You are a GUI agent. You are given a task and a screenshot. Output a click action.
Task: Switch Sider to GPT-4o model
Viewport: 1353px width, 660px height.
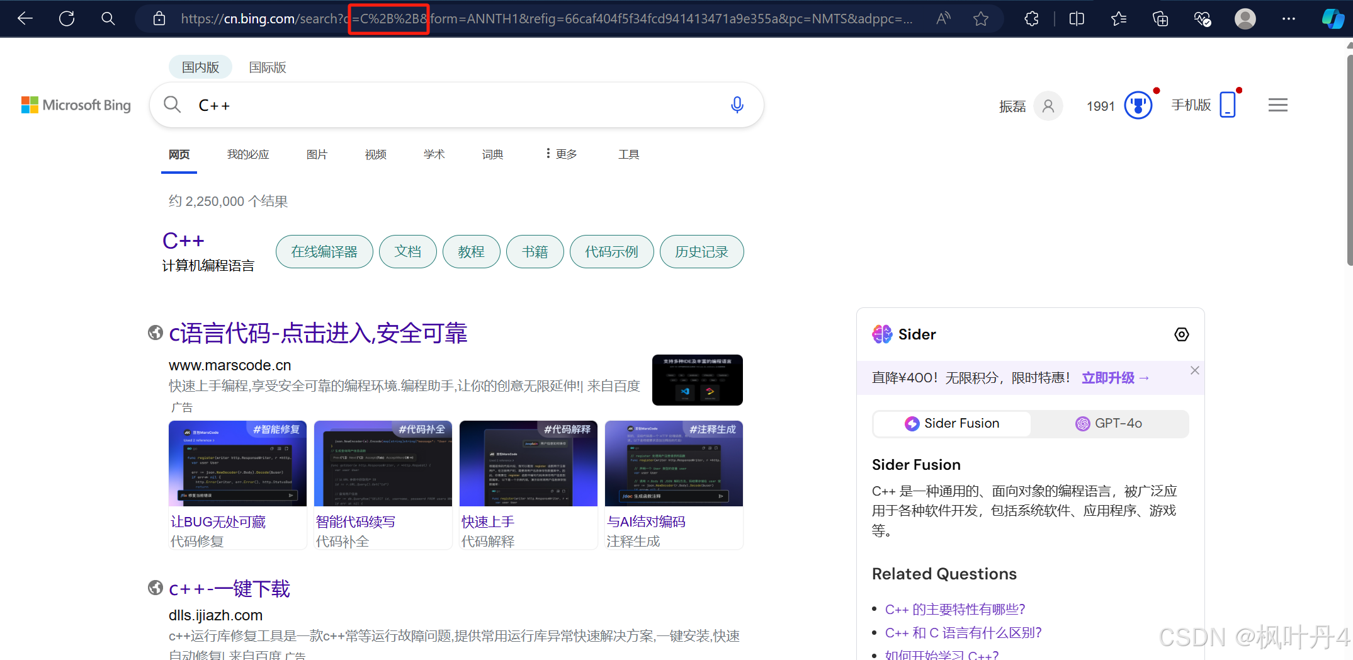[1109, 424]
